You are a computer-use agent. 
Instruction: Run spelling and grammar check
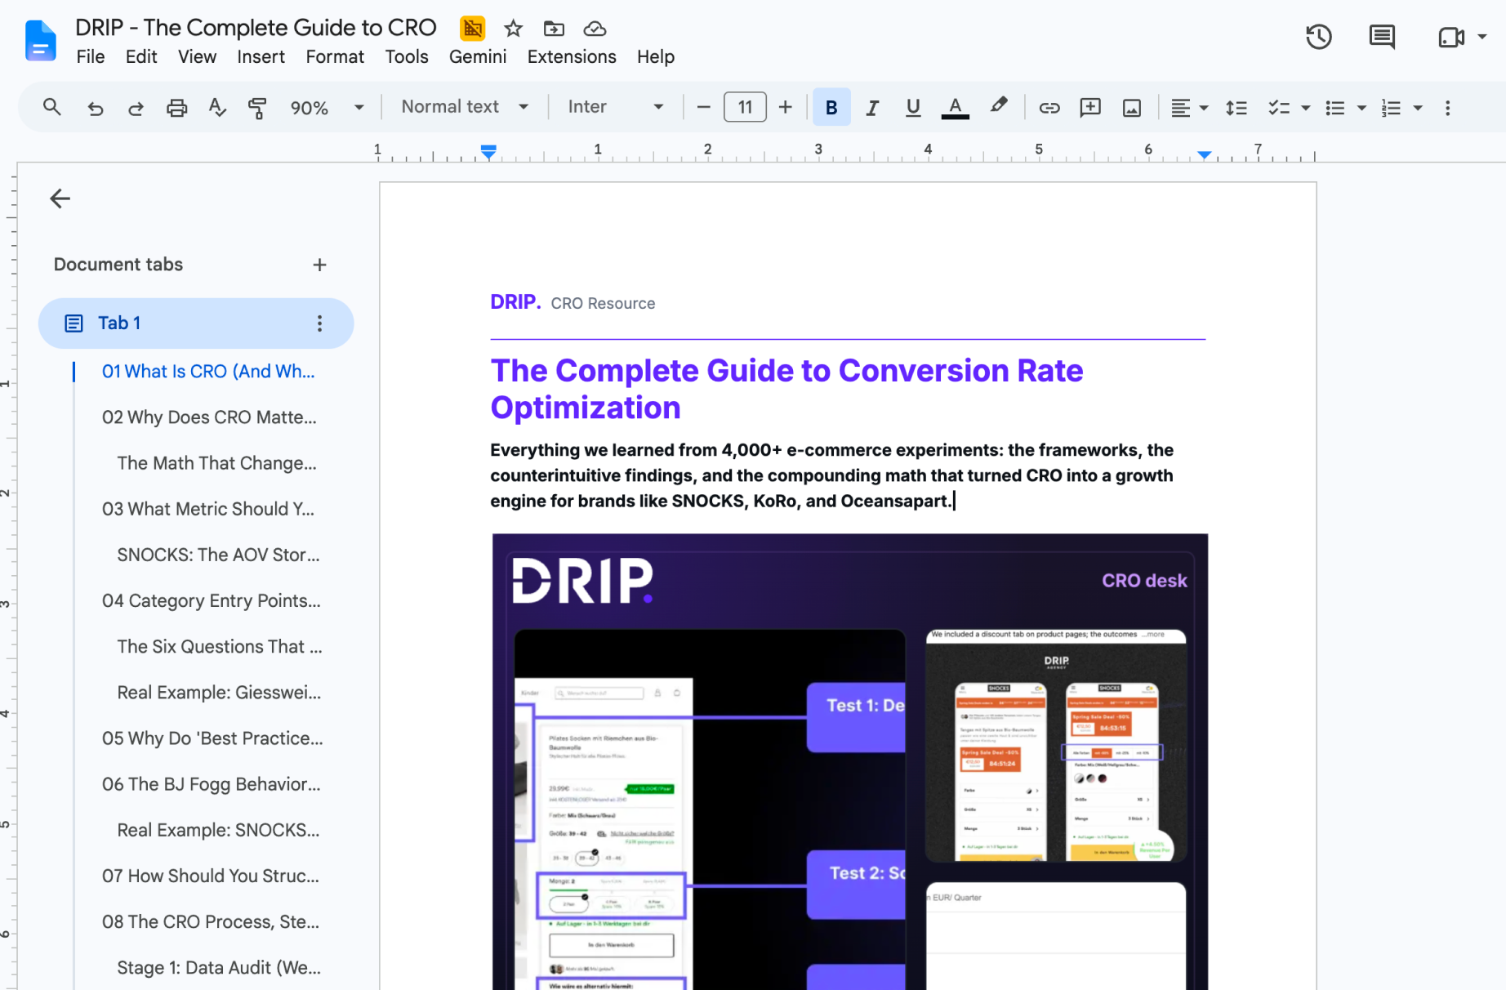(x=217, y=107)
